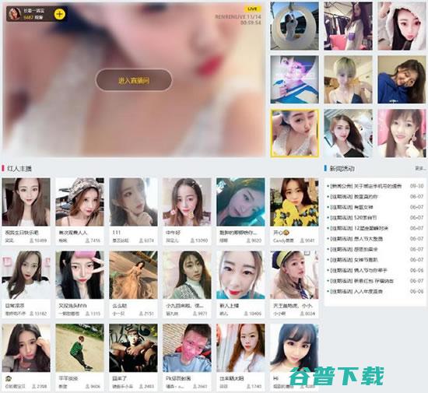Viewport: 428px width, 393px height.
Task: Click the viewer count icon on 新人上播 card
Action: [x=246, y=314]
